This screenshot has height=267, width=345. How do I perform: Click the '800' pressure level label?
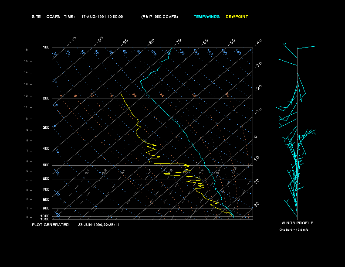[x=46, y=199]
